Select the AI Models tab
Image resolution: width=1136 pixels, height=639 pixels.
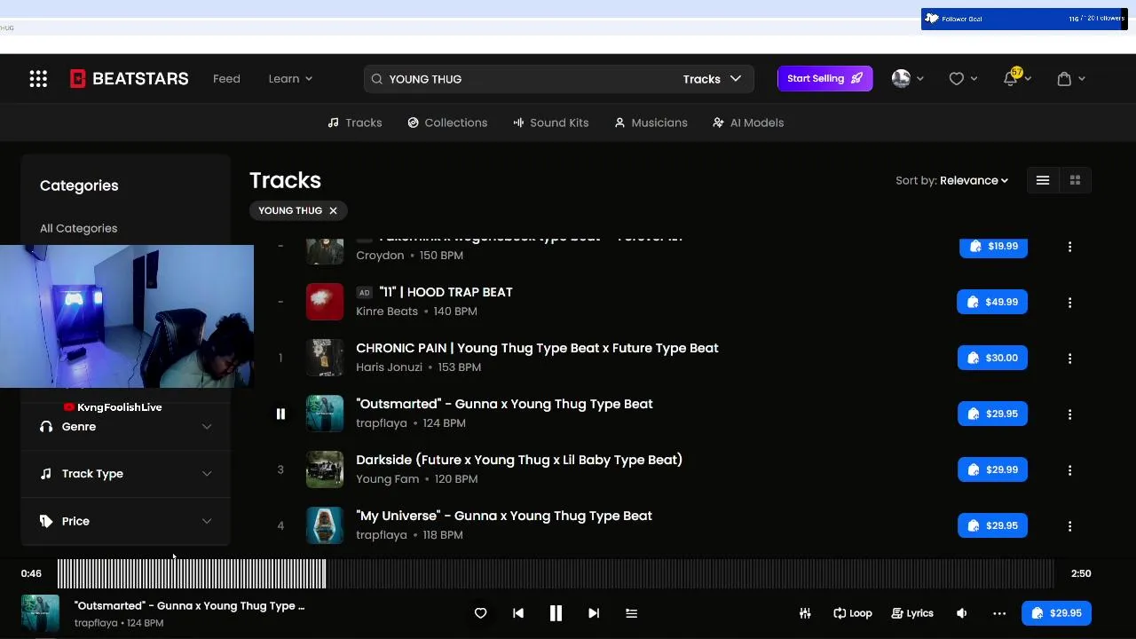coord(748,122)
